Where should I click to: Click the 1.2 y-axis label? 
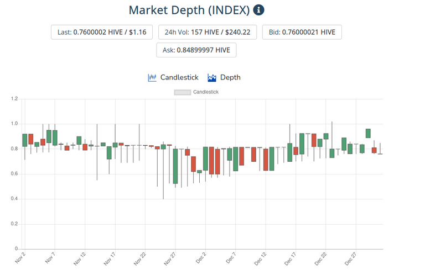click(14, 99)
